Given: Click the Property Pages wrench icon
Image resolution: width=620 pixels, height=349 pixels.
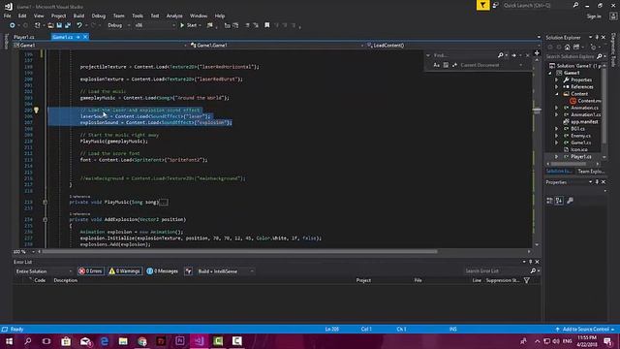Looking at the screenshot, I should [570, 201].
